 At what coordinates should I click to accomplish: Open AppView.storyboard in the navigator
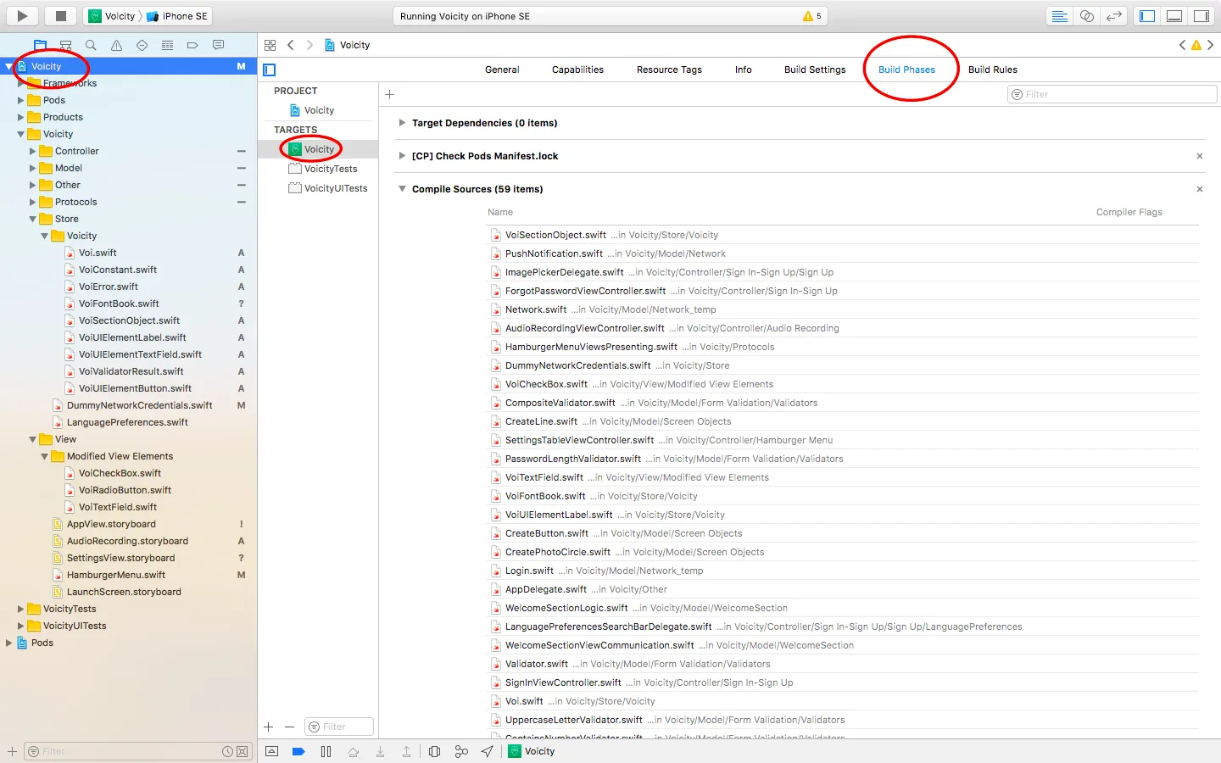pyautogui.click(x=111, y=524)
